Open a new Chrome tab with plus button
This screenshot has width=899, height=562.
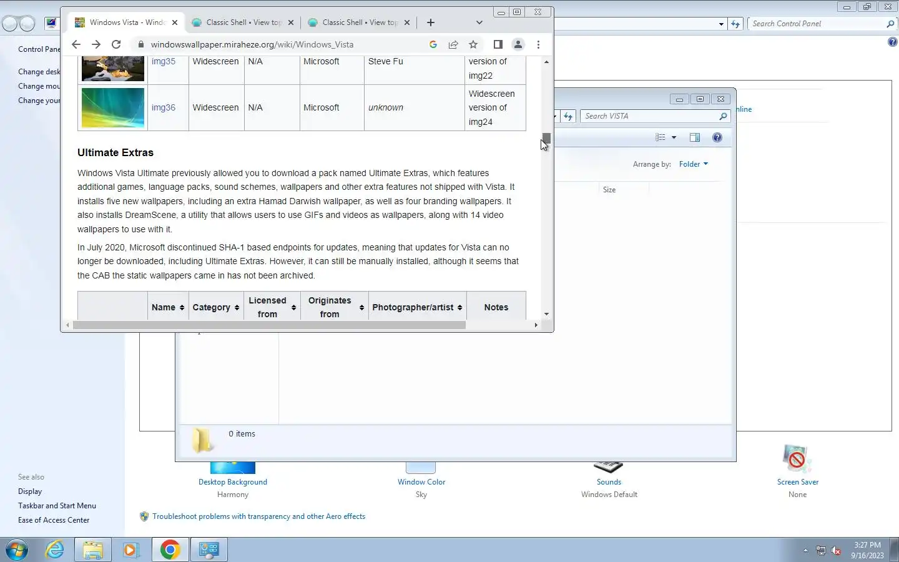[x=431, y=22]
